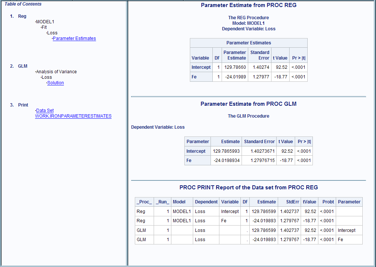Open the Parameter Estimates link in contents
The height and width of the screenshot is (267, 376).
[74, 38]
